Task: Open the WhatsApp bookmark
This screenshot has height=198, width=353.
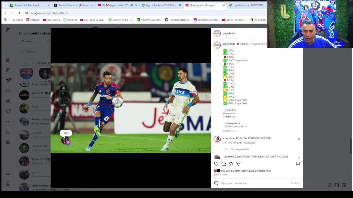Action: click(x=70, y=20)
